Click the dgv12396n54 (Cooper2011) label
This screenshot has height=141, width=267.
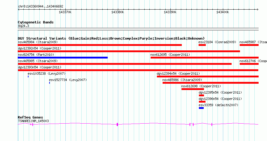(220, 99)
